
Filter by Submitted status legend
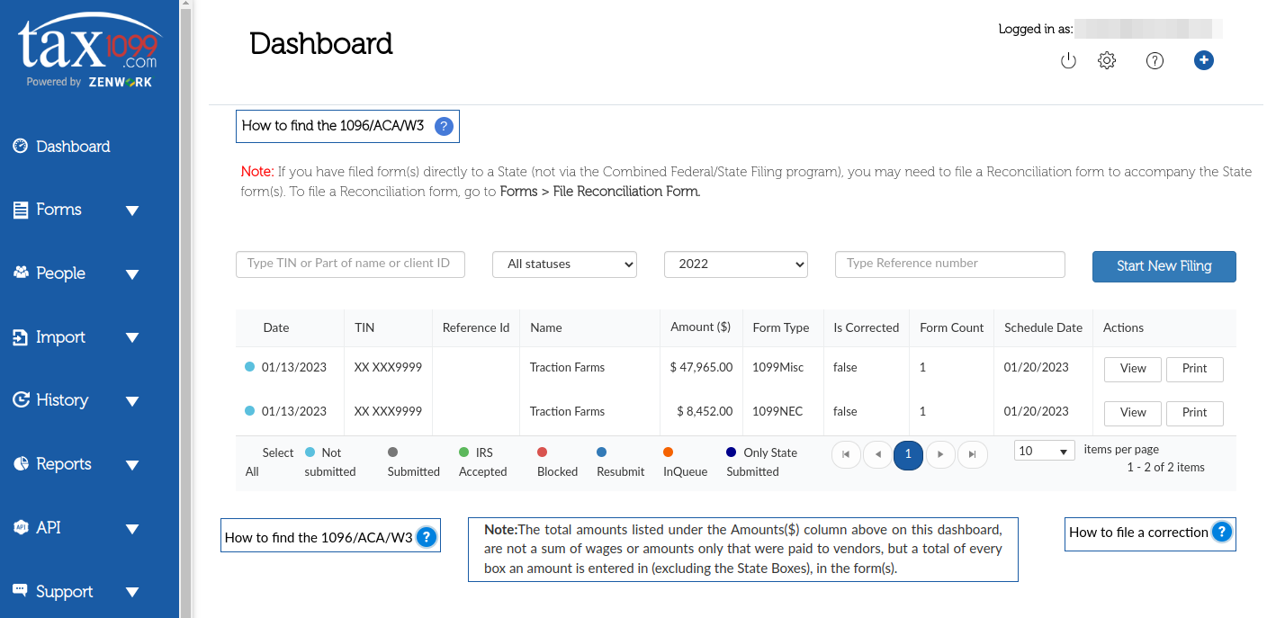413,462
